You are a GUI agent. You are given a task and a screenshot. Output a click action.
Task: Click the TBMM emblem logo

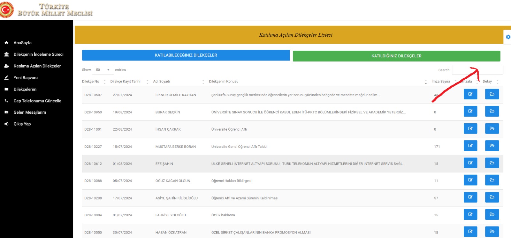pyautogui.click(x=7, y=10)
